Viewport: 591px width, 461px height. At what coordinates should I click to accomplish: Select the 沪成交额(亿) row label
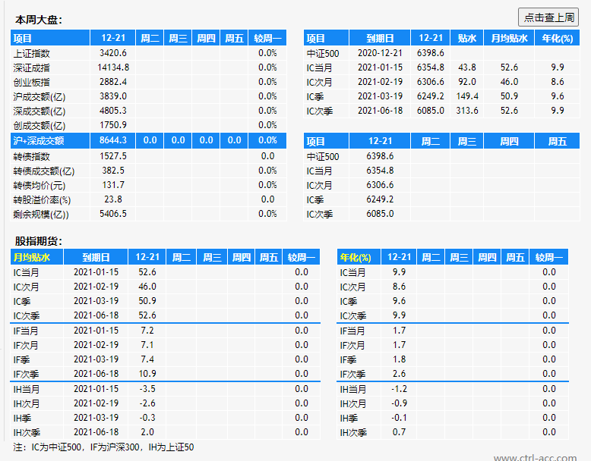tap(40, 97)
